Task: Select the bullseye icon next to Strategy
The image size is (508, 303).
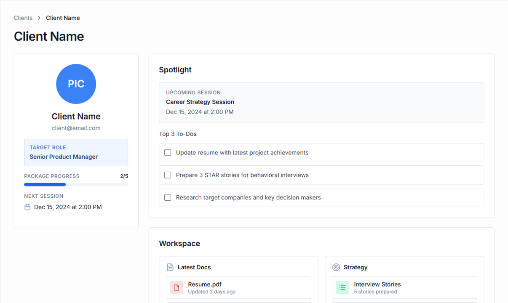Action: tap(336, 267)
